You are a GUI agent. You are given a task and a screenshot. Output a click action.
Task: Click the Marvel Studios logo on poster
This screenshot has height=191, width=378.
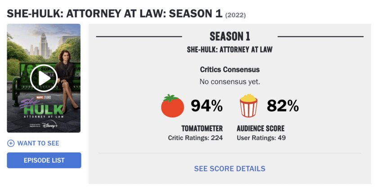point(43,98)
